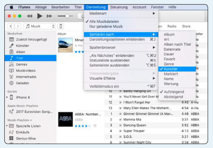Open the Account menu
213x148 pixels.
click(x=139, y=7)
